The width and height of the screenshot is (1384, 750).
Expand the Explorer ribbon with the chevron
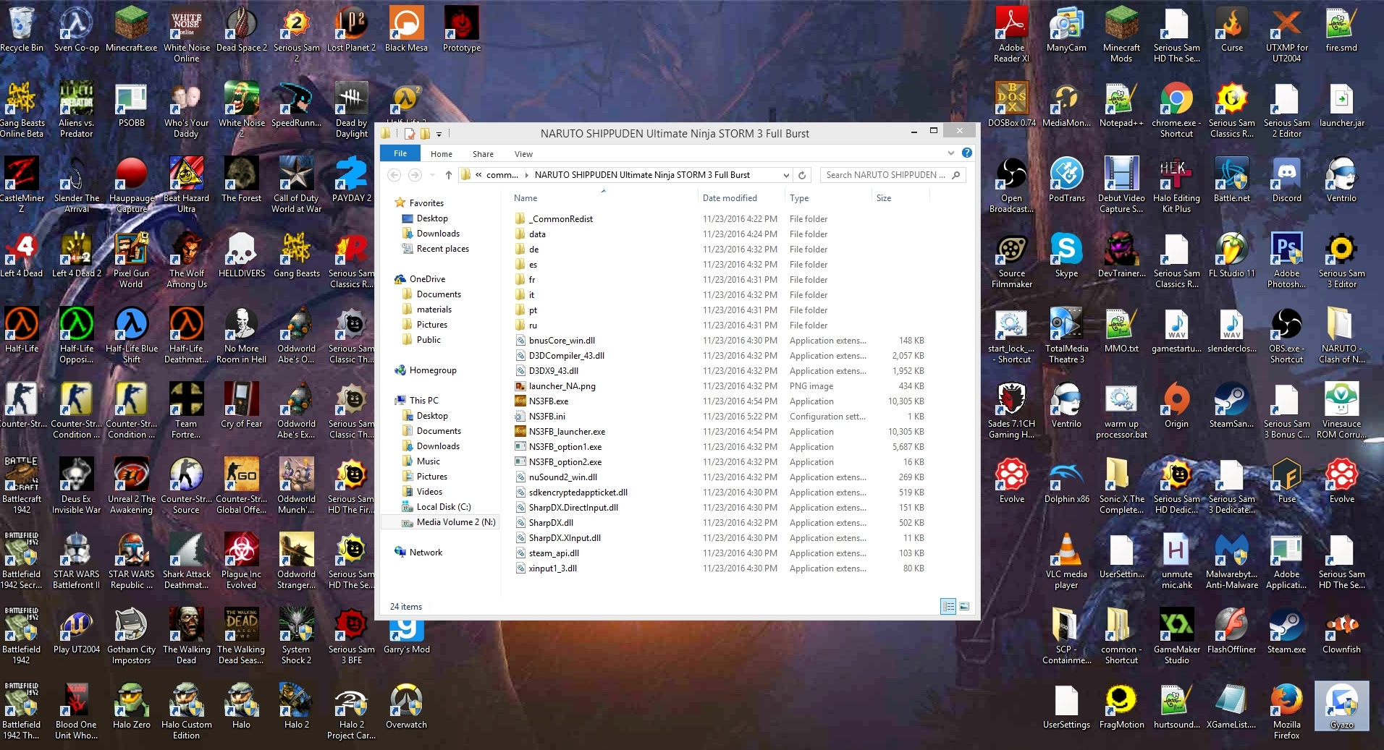(x=951, y=153)
